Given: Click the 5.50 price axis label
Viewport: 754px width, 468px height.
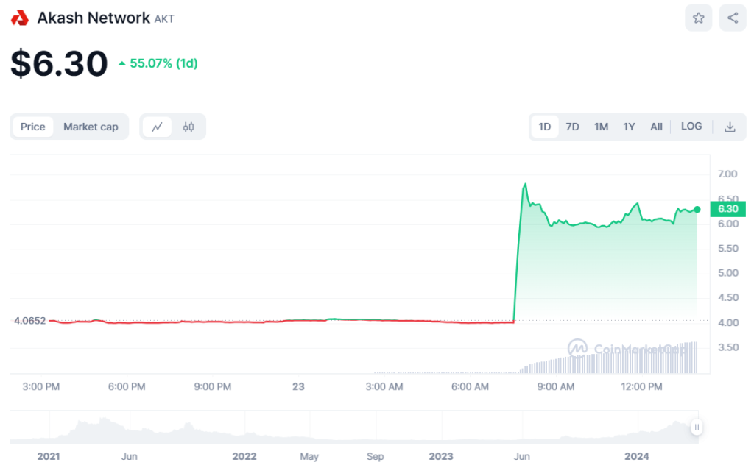Looking at the screenshot, I should click(x=728, y=249).
